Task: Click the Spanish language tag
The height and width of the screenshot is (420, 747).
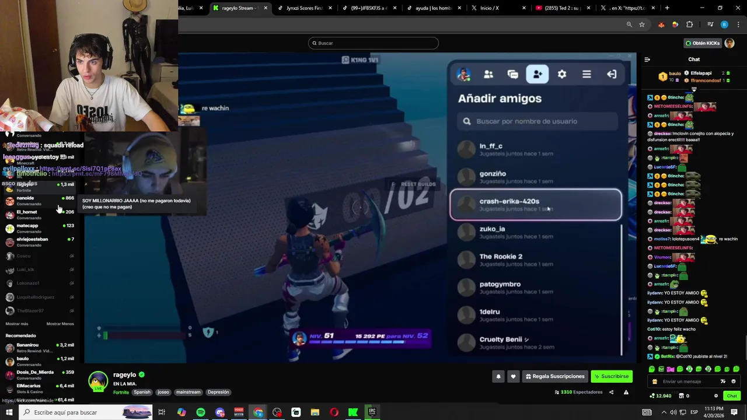Action: pos(142,392)
